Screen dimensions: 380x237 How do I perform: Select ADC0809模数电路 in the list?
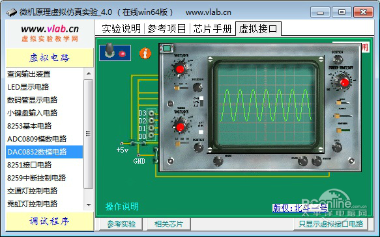[x=44, y=139]
